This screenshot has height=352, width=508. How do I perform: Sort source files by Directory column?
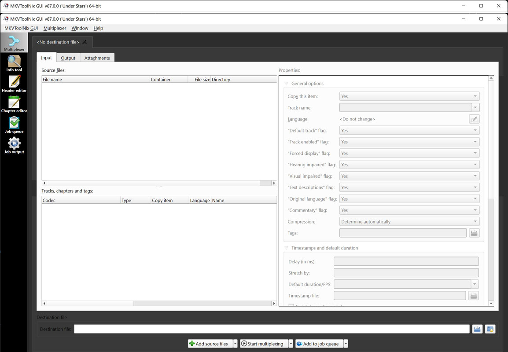pos(243,79)
